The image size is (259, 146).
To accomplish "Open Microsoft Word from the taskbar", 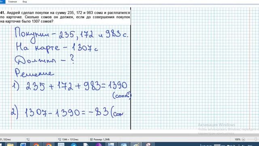I will pyautogui.click(x=23, y=144).
